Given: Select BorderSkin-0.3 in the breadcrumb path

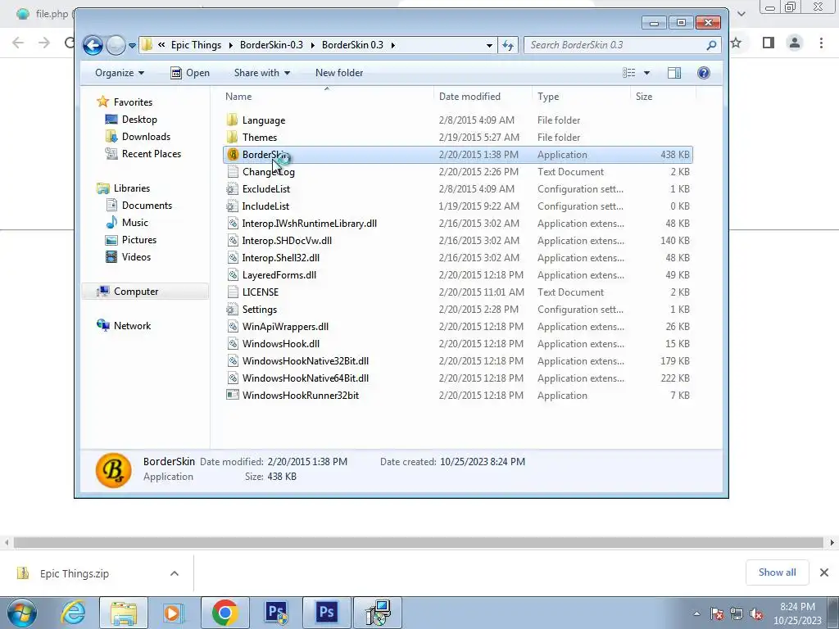Looking at the screenshot, I should tap(271, 45).
